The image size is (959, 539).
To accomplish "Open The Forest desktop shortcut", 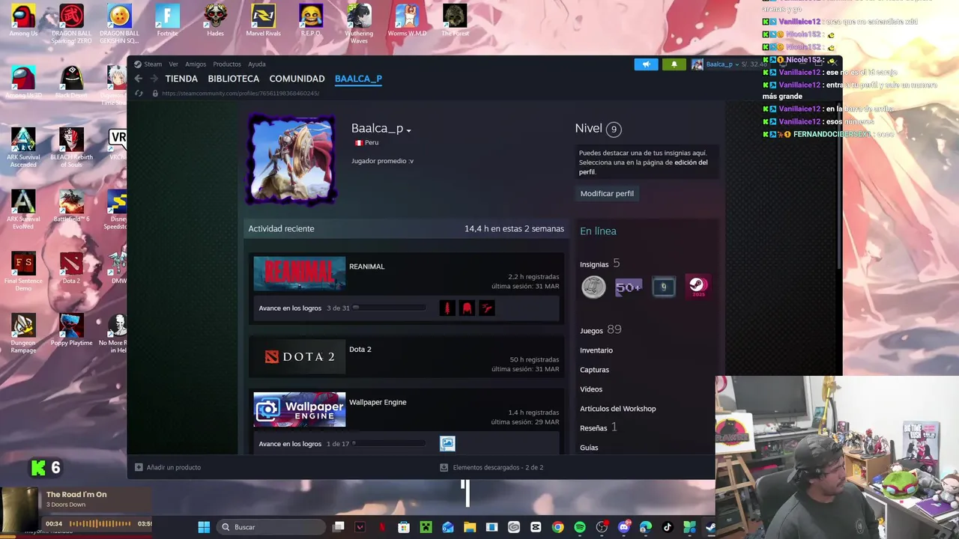I will (x=455, y=20).
